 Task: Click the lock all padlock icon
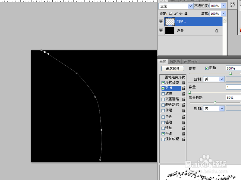(x=186, y=13)
